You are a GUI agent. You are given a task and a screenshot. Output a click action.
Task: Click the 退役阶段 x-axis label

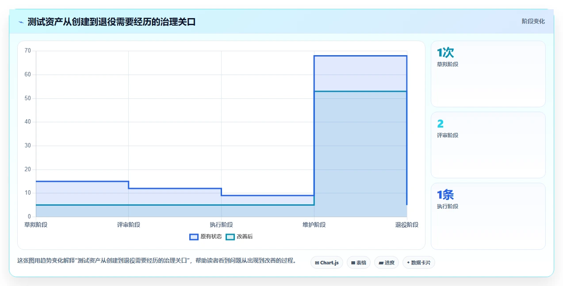coord(406,225)
